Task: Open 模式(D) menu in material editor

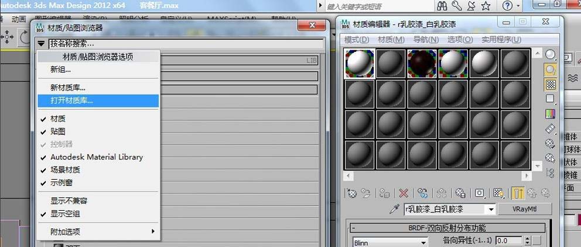Action: [x=357, y=40]
